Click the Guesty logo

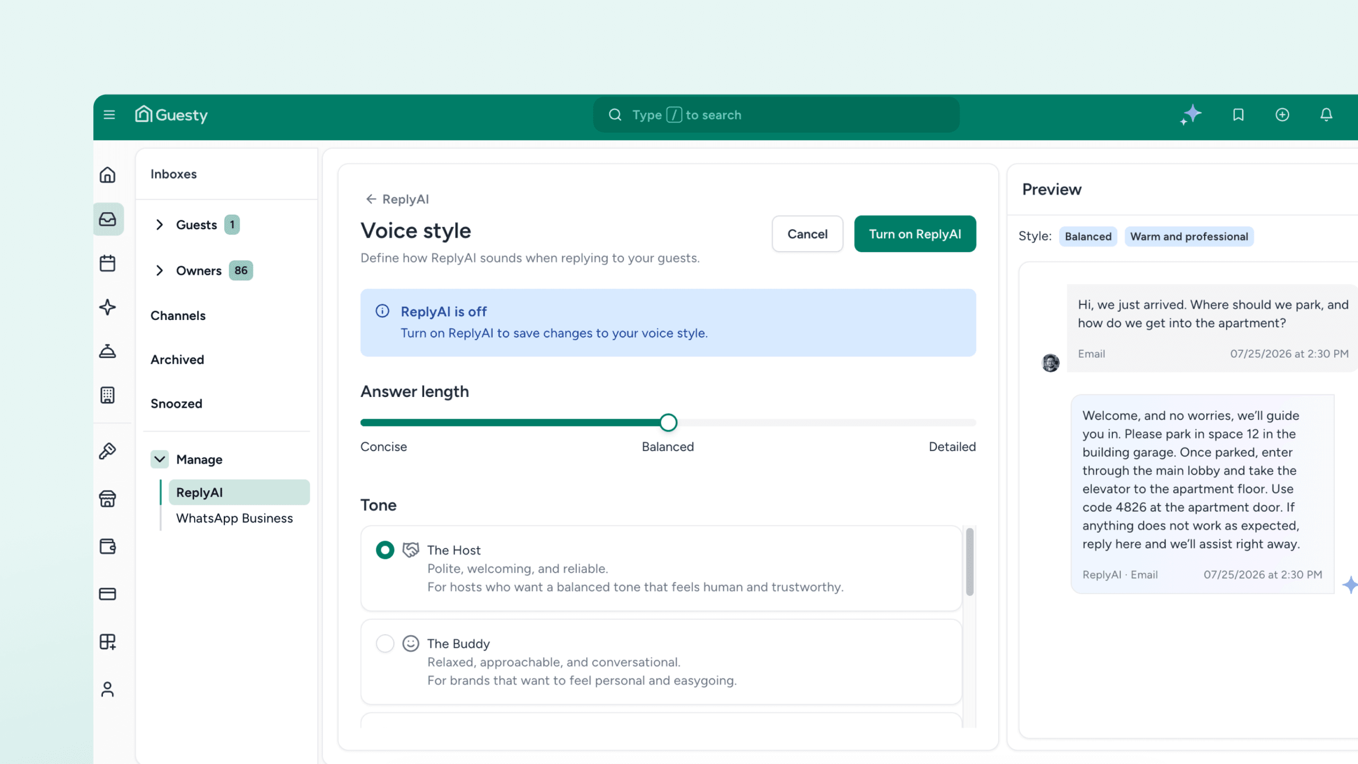171,115
